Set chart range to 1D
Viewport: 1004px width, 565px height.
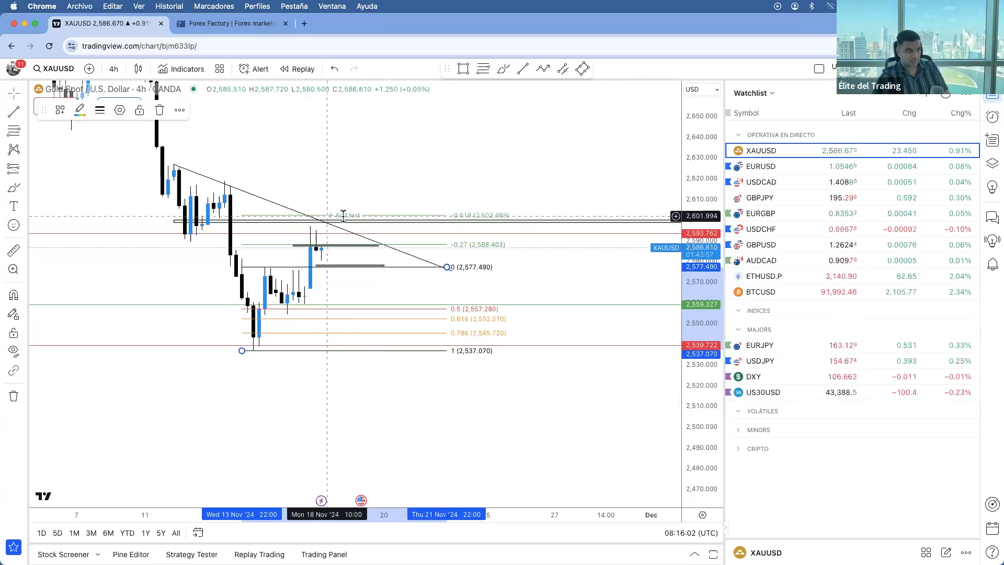(x=42, y=533)
